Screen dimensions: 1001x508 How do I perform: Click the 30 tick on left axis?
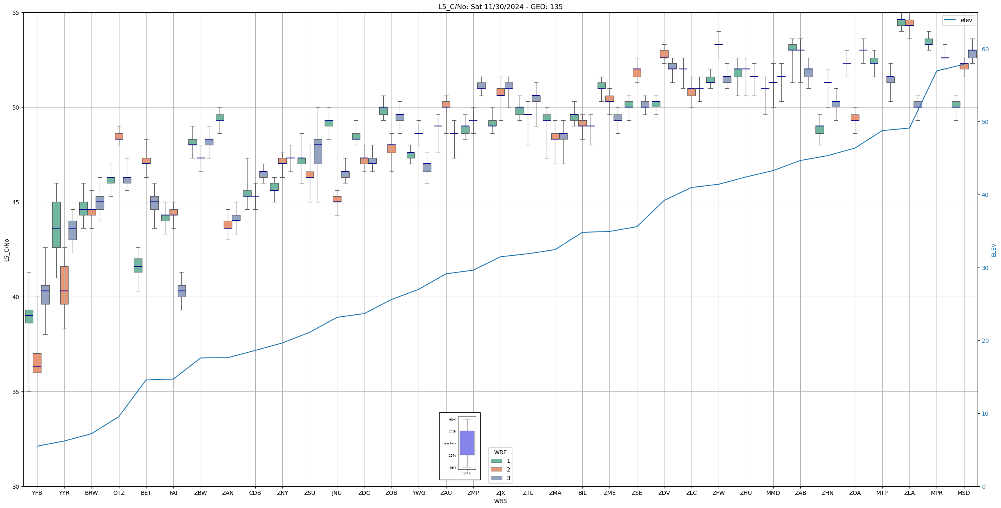coord(16,487)
